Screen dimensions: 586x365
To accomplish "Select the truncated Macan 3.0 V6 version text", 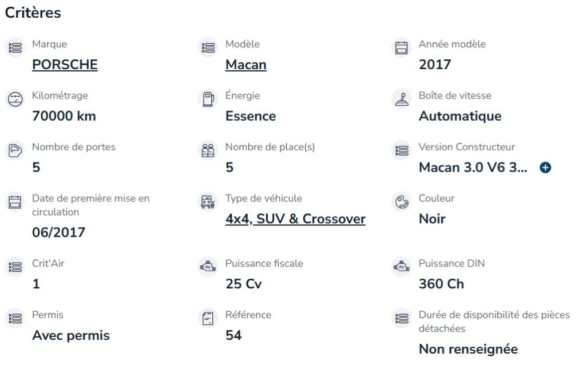I will tap(473, 168).
